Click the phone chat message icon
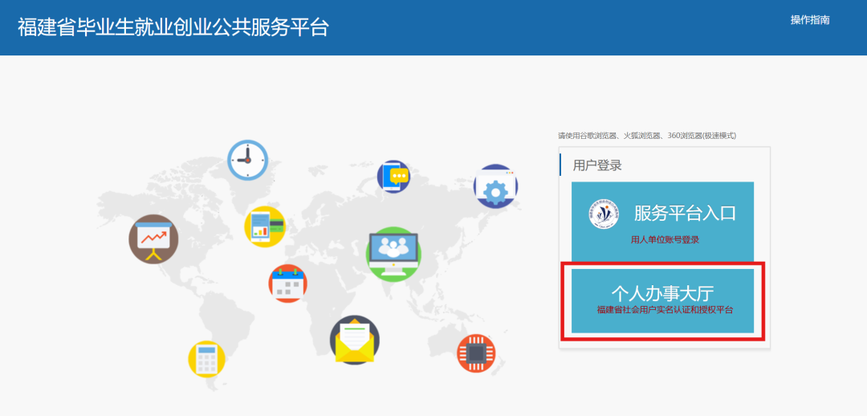Screen dimensions: 867x416 tap(393, 177)
